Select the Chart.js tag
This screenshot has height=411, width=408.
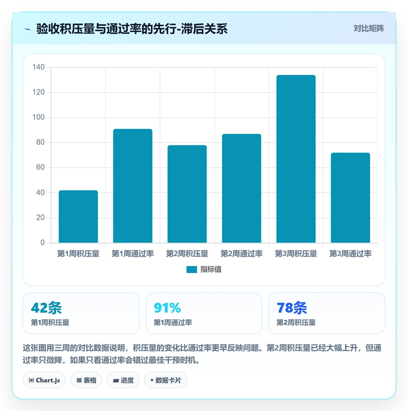click(44, 380)
